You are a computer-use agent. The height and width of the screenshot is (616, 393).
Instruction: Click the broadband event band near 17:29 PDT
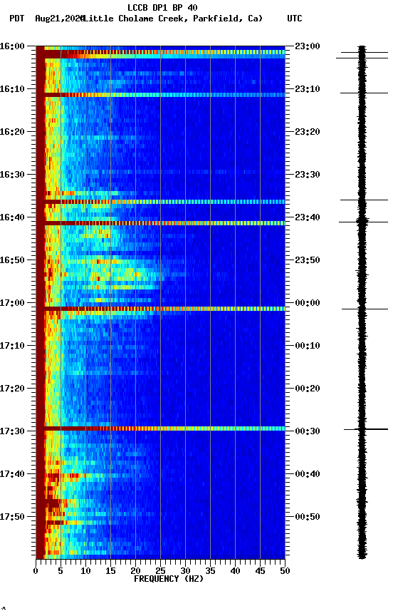(160, 428)
